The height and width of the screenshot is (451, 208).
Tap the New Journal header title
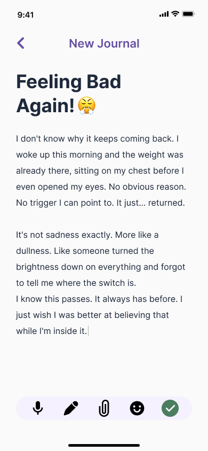[x=104, y=43]
